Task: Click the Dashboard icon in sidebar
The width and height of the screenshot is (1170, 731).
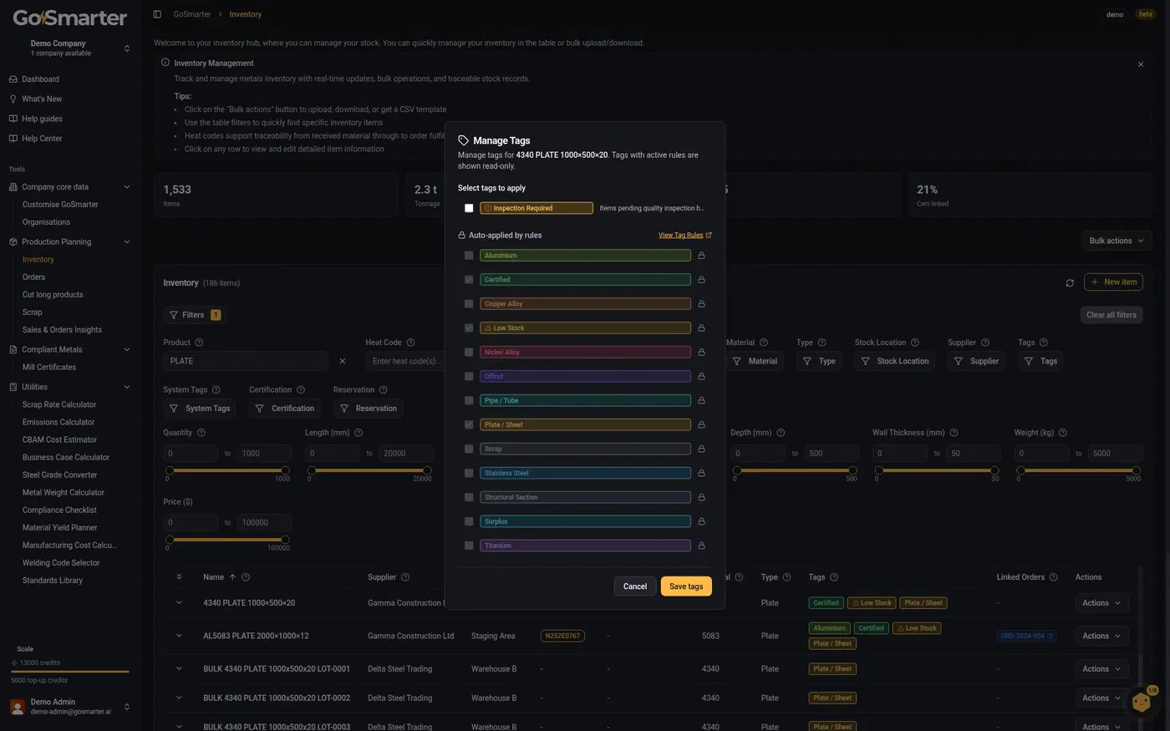Action: 13,79
